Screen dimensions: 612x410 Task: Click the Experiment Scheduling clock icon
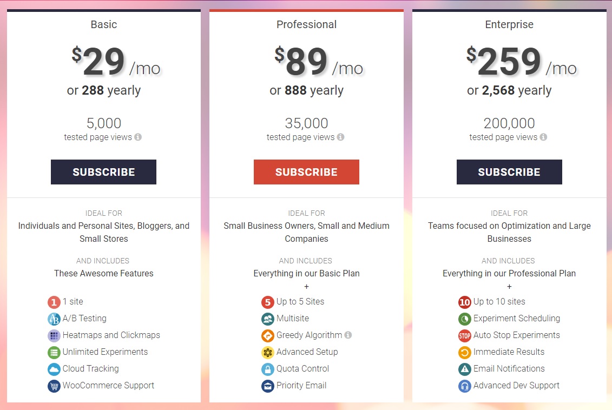click(x=464, y=319)
